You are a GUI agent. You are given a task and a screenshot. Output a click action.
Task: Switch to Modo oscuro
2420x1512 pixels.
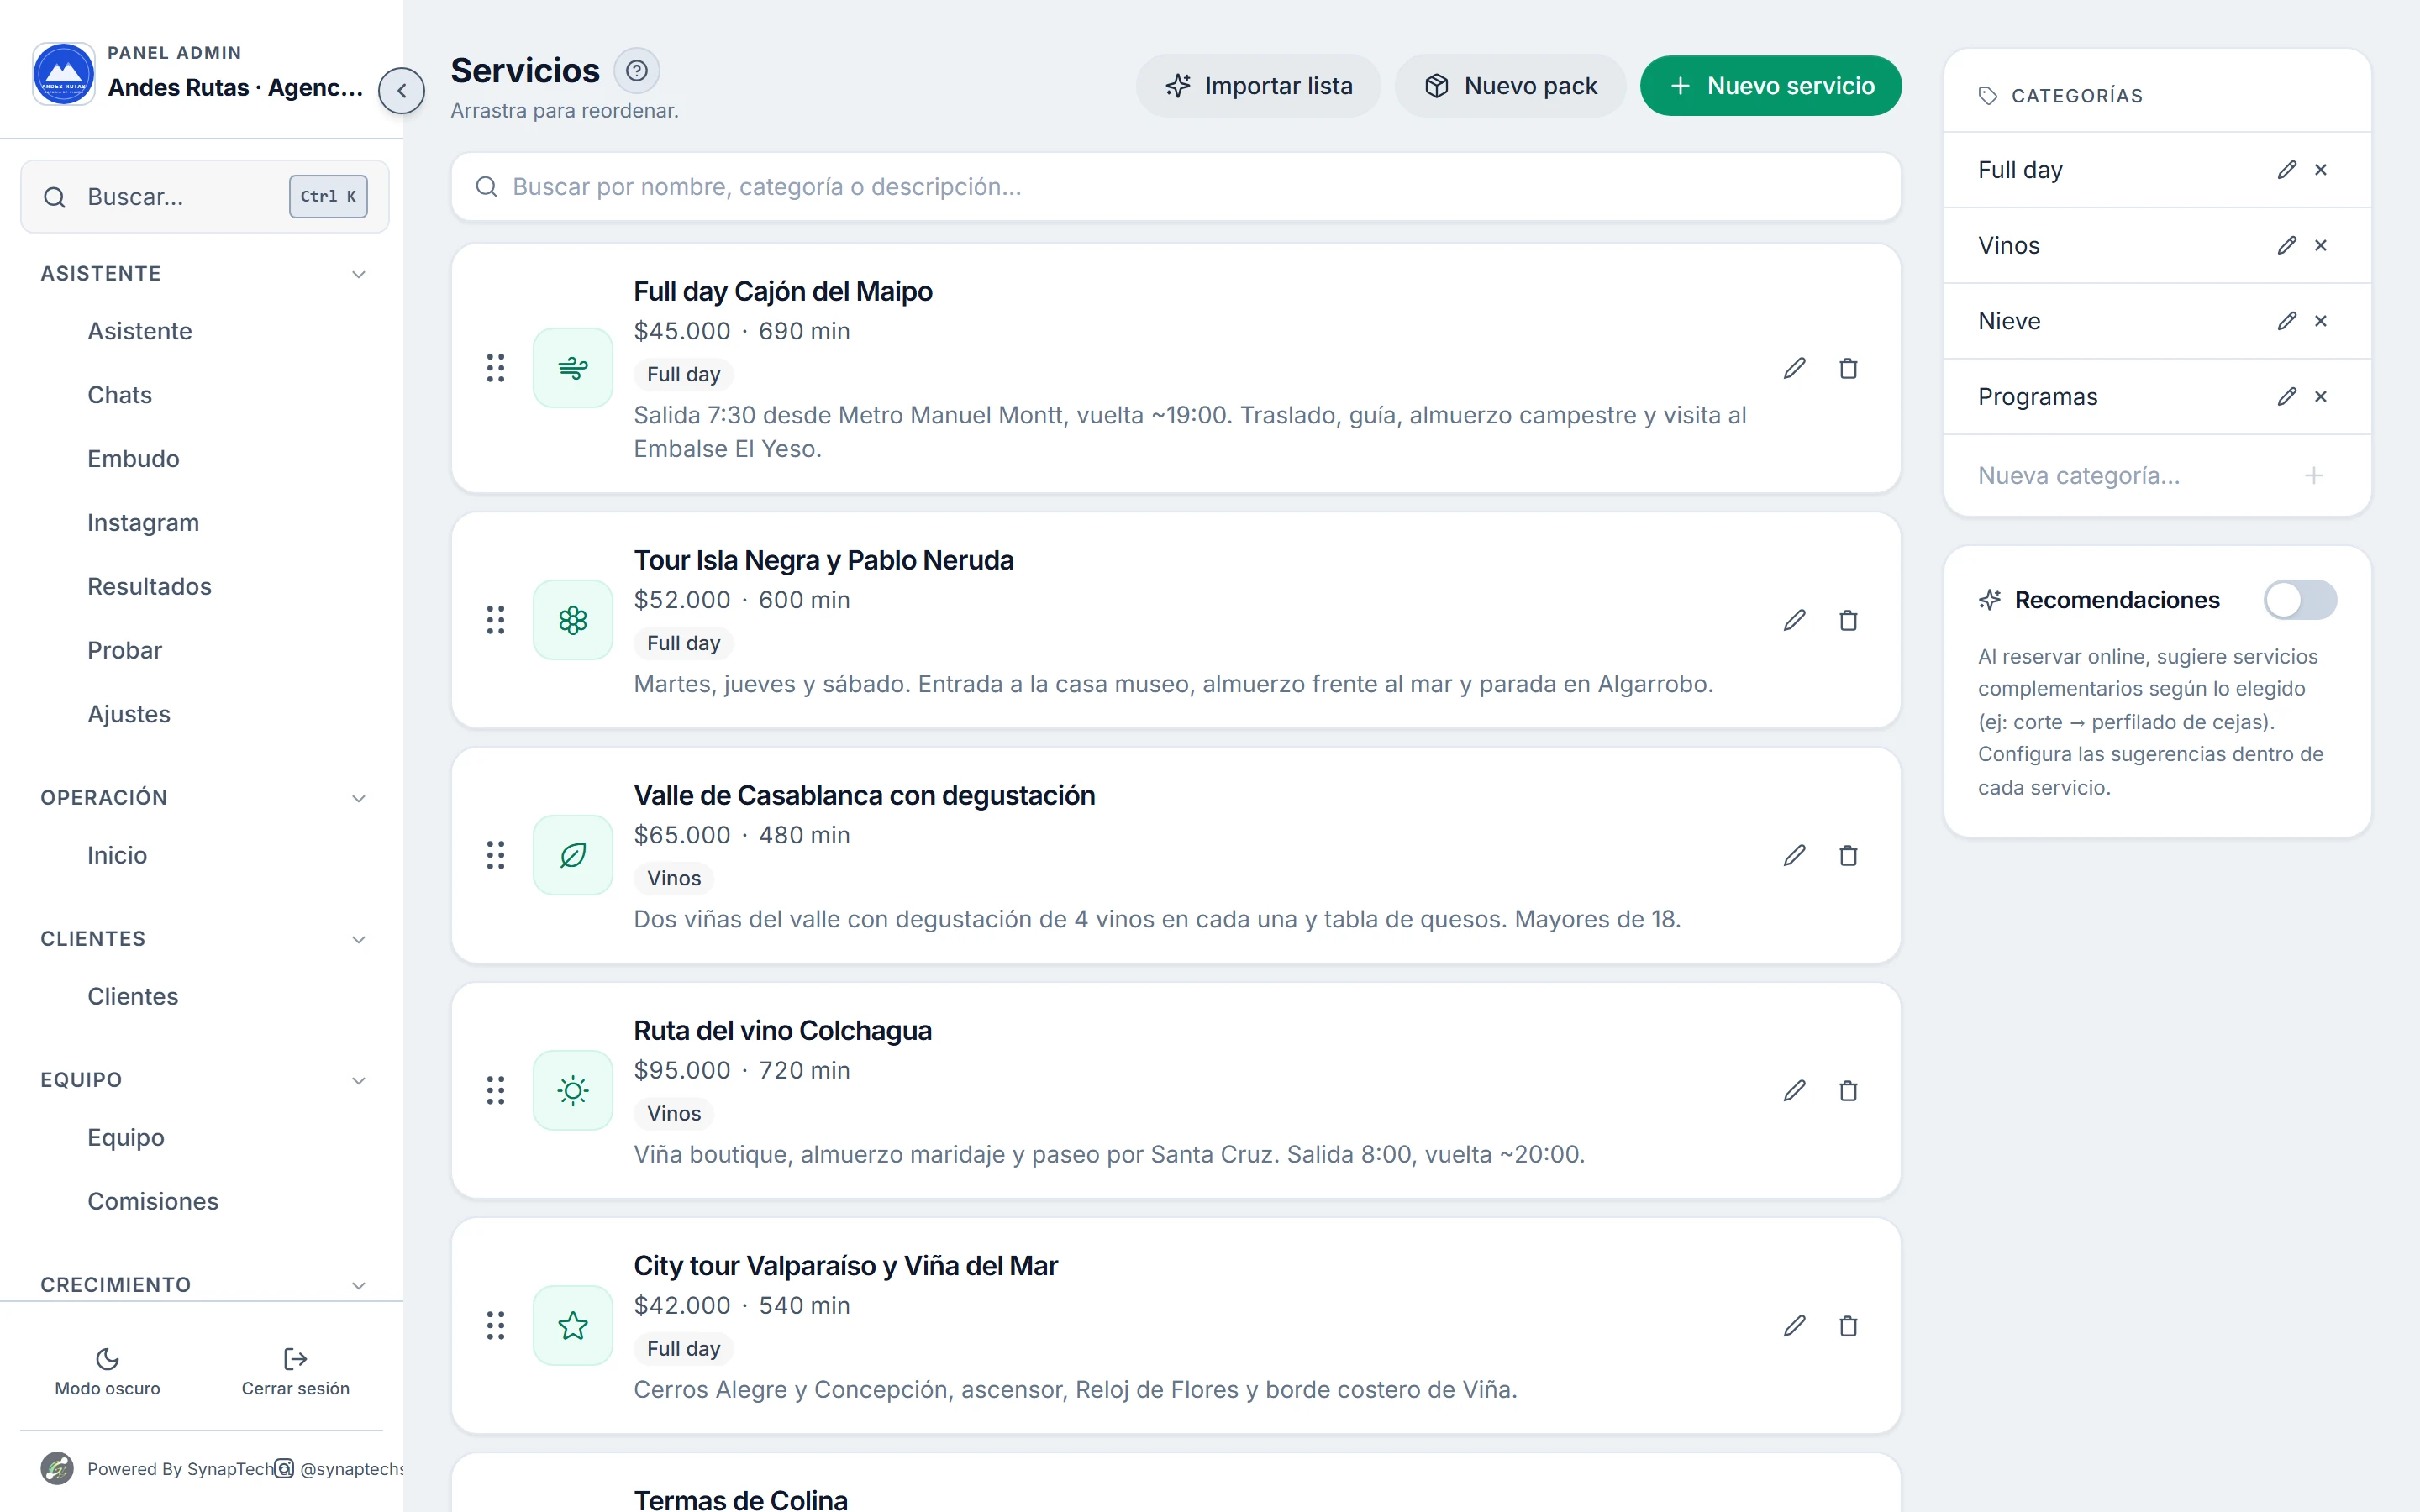click(107, 1372)
